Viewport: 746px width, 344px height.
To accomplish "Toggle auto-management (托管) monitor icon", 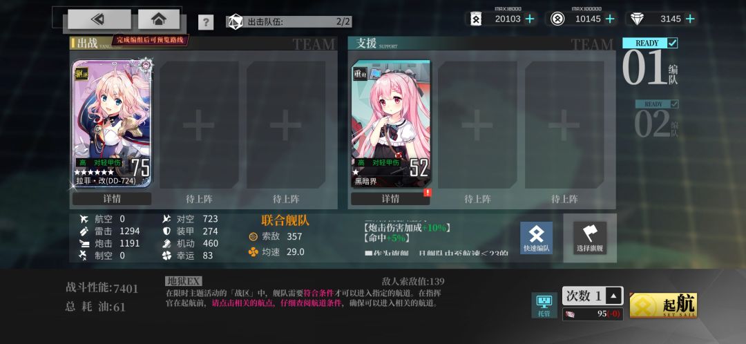I will pyautogui.click(x=544, y=305).
